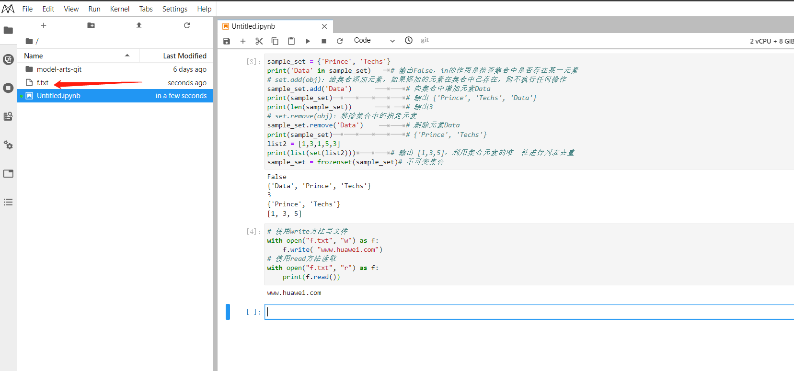Screen dimensions: 794x371
Task: Interrupt the kernel with stop button
Action: 324,41
